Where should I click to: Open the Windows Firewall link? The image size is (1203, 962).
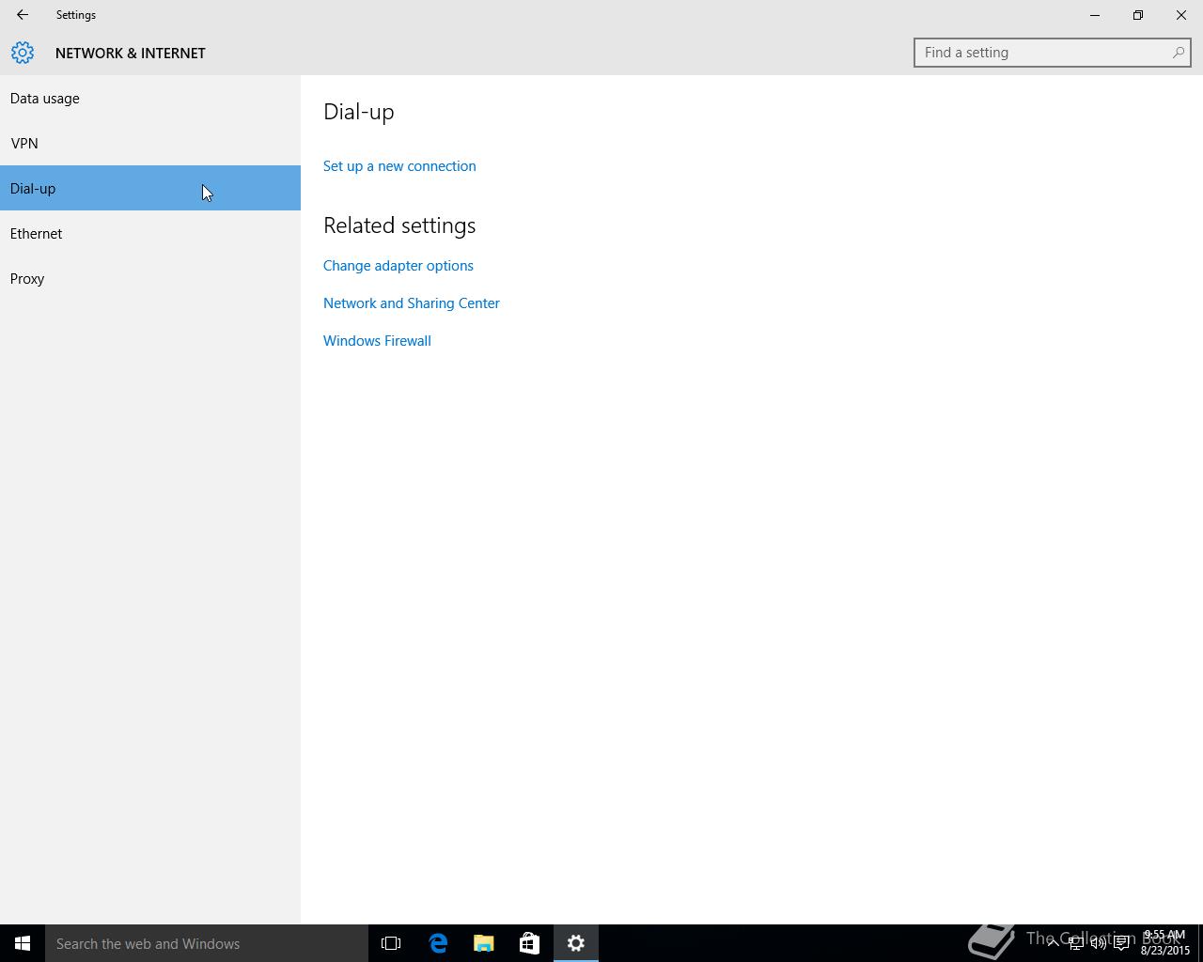coord(377,341)
